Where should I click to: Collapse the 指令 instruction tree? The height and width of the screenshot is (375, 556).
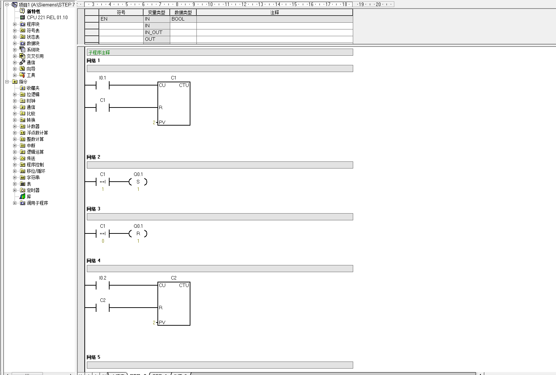tap(7, 82)
